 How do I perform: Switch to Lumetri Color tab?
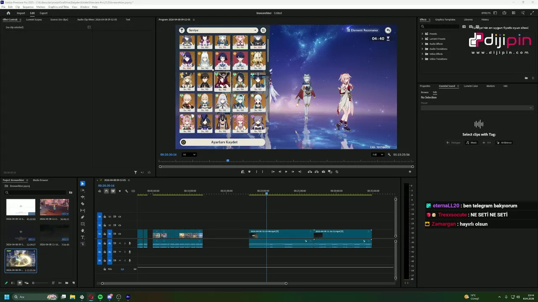[471, 86]
